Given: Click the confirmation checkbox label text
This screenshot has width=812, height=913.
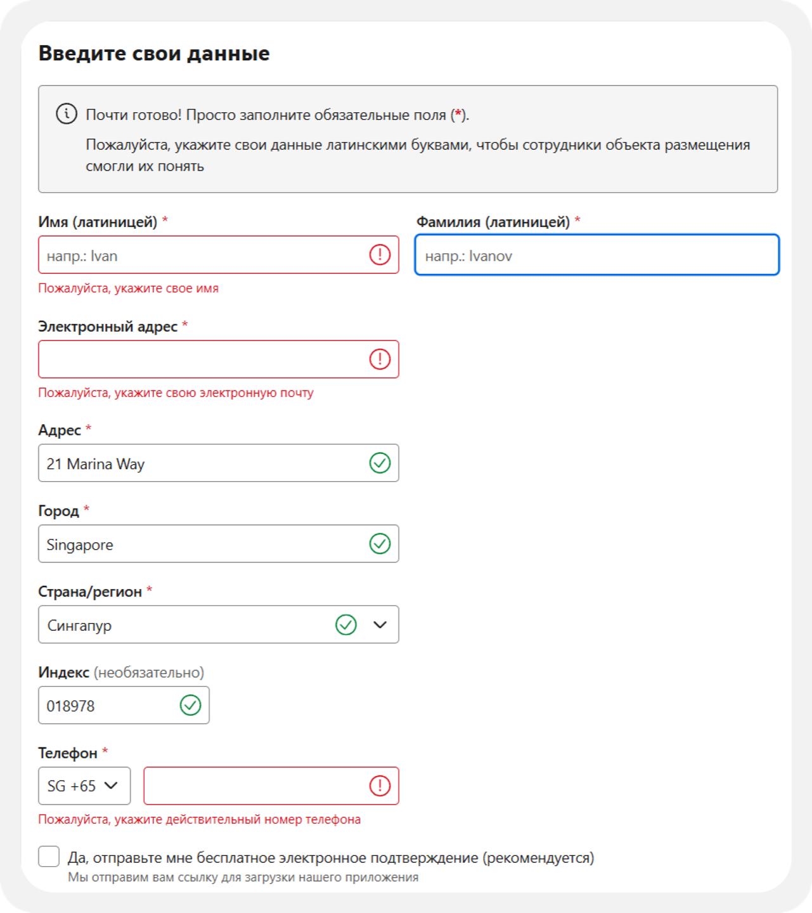Looking at the screenshot, I should (331, 858).
